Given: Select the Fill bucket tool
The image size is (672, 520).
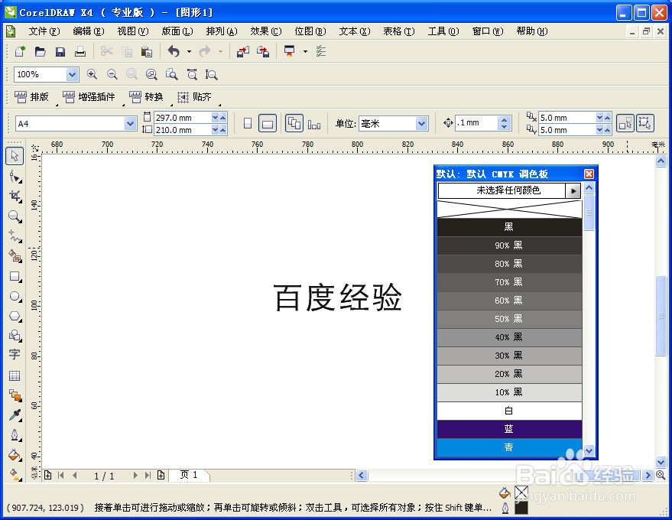Looking at the screenshot, I should click(x=15, y=455).
